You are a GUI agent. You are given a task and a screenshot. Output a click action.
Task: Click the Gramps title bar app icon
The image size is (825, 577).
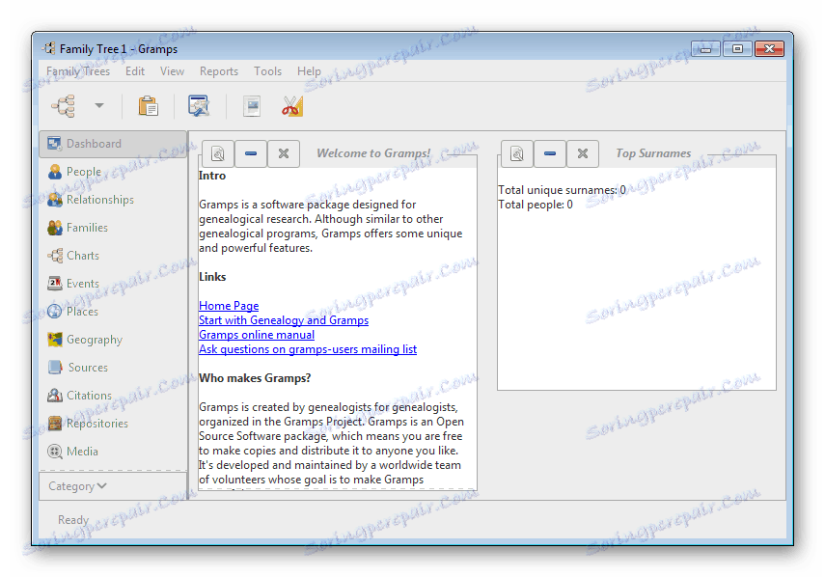(x=49, y=48)
